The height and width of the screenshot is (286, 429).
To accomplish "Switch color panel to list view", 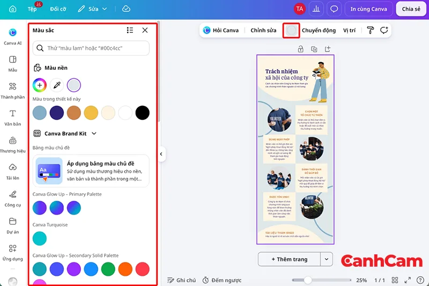I will pyautogui.click(x=130, y=30).
